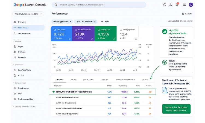
Task: Click the help icon beside Last updated
Action: tap(191, 21)
